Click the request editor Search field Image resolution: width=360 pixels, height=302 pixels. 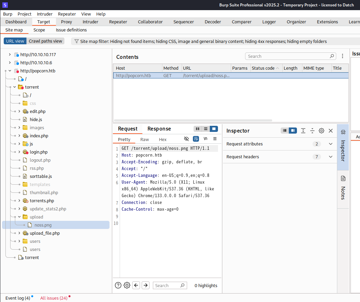point(170,285)
